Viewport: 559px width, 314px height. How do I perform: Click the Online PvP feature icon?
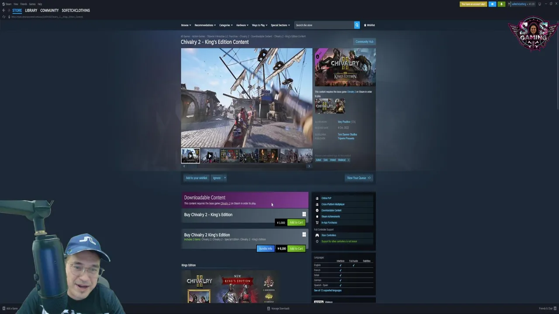[x=317, y=198]
